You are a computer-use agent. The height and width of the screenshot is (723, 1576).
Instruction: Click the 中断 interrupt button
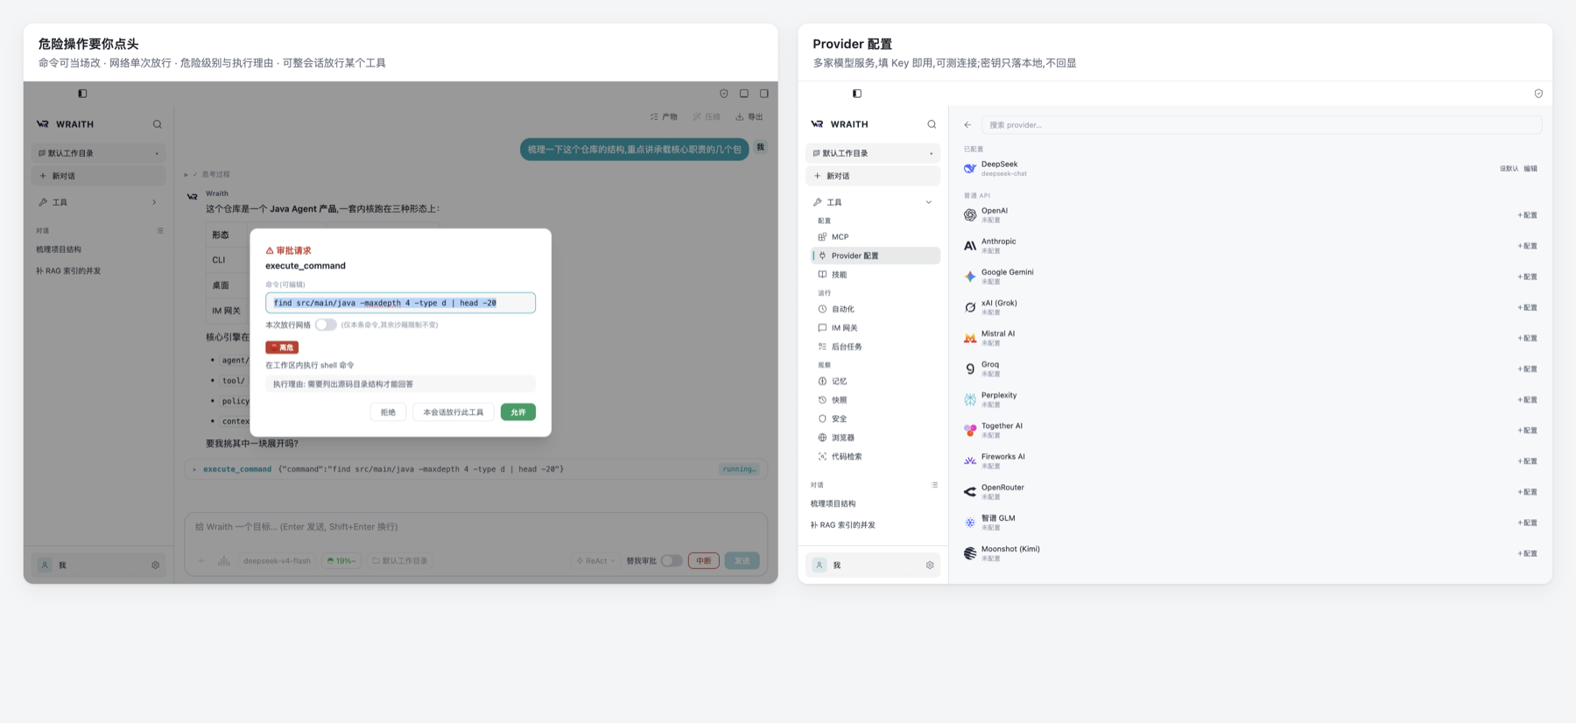704,561
